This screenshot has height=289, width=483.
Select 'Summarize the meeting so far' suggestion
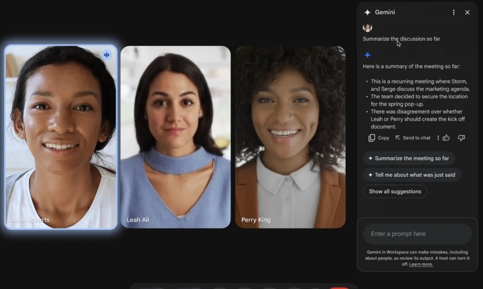(x=409, y=158)
